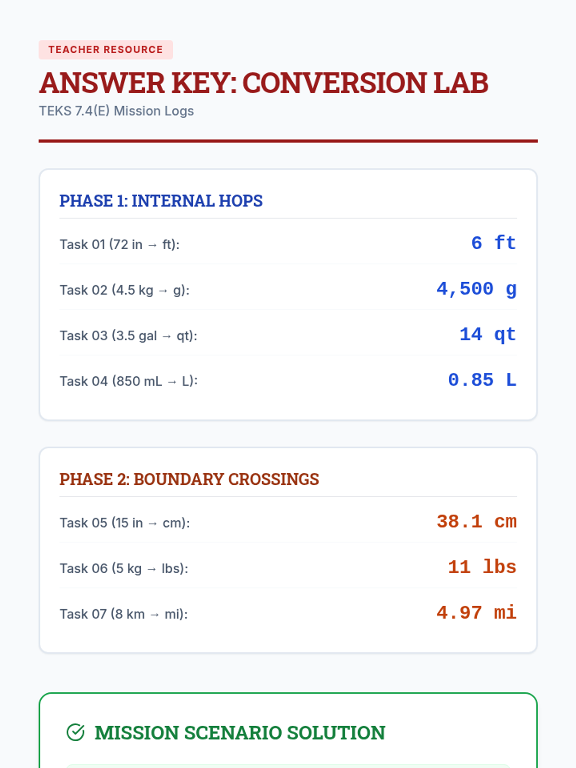576x768 pixels.
Task: Click the Task 01 (72 in → ft) label
Action: [120, 244]
